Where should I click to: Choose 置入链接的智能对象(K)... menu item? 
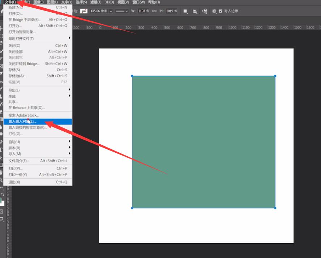(x=38, y=127)
